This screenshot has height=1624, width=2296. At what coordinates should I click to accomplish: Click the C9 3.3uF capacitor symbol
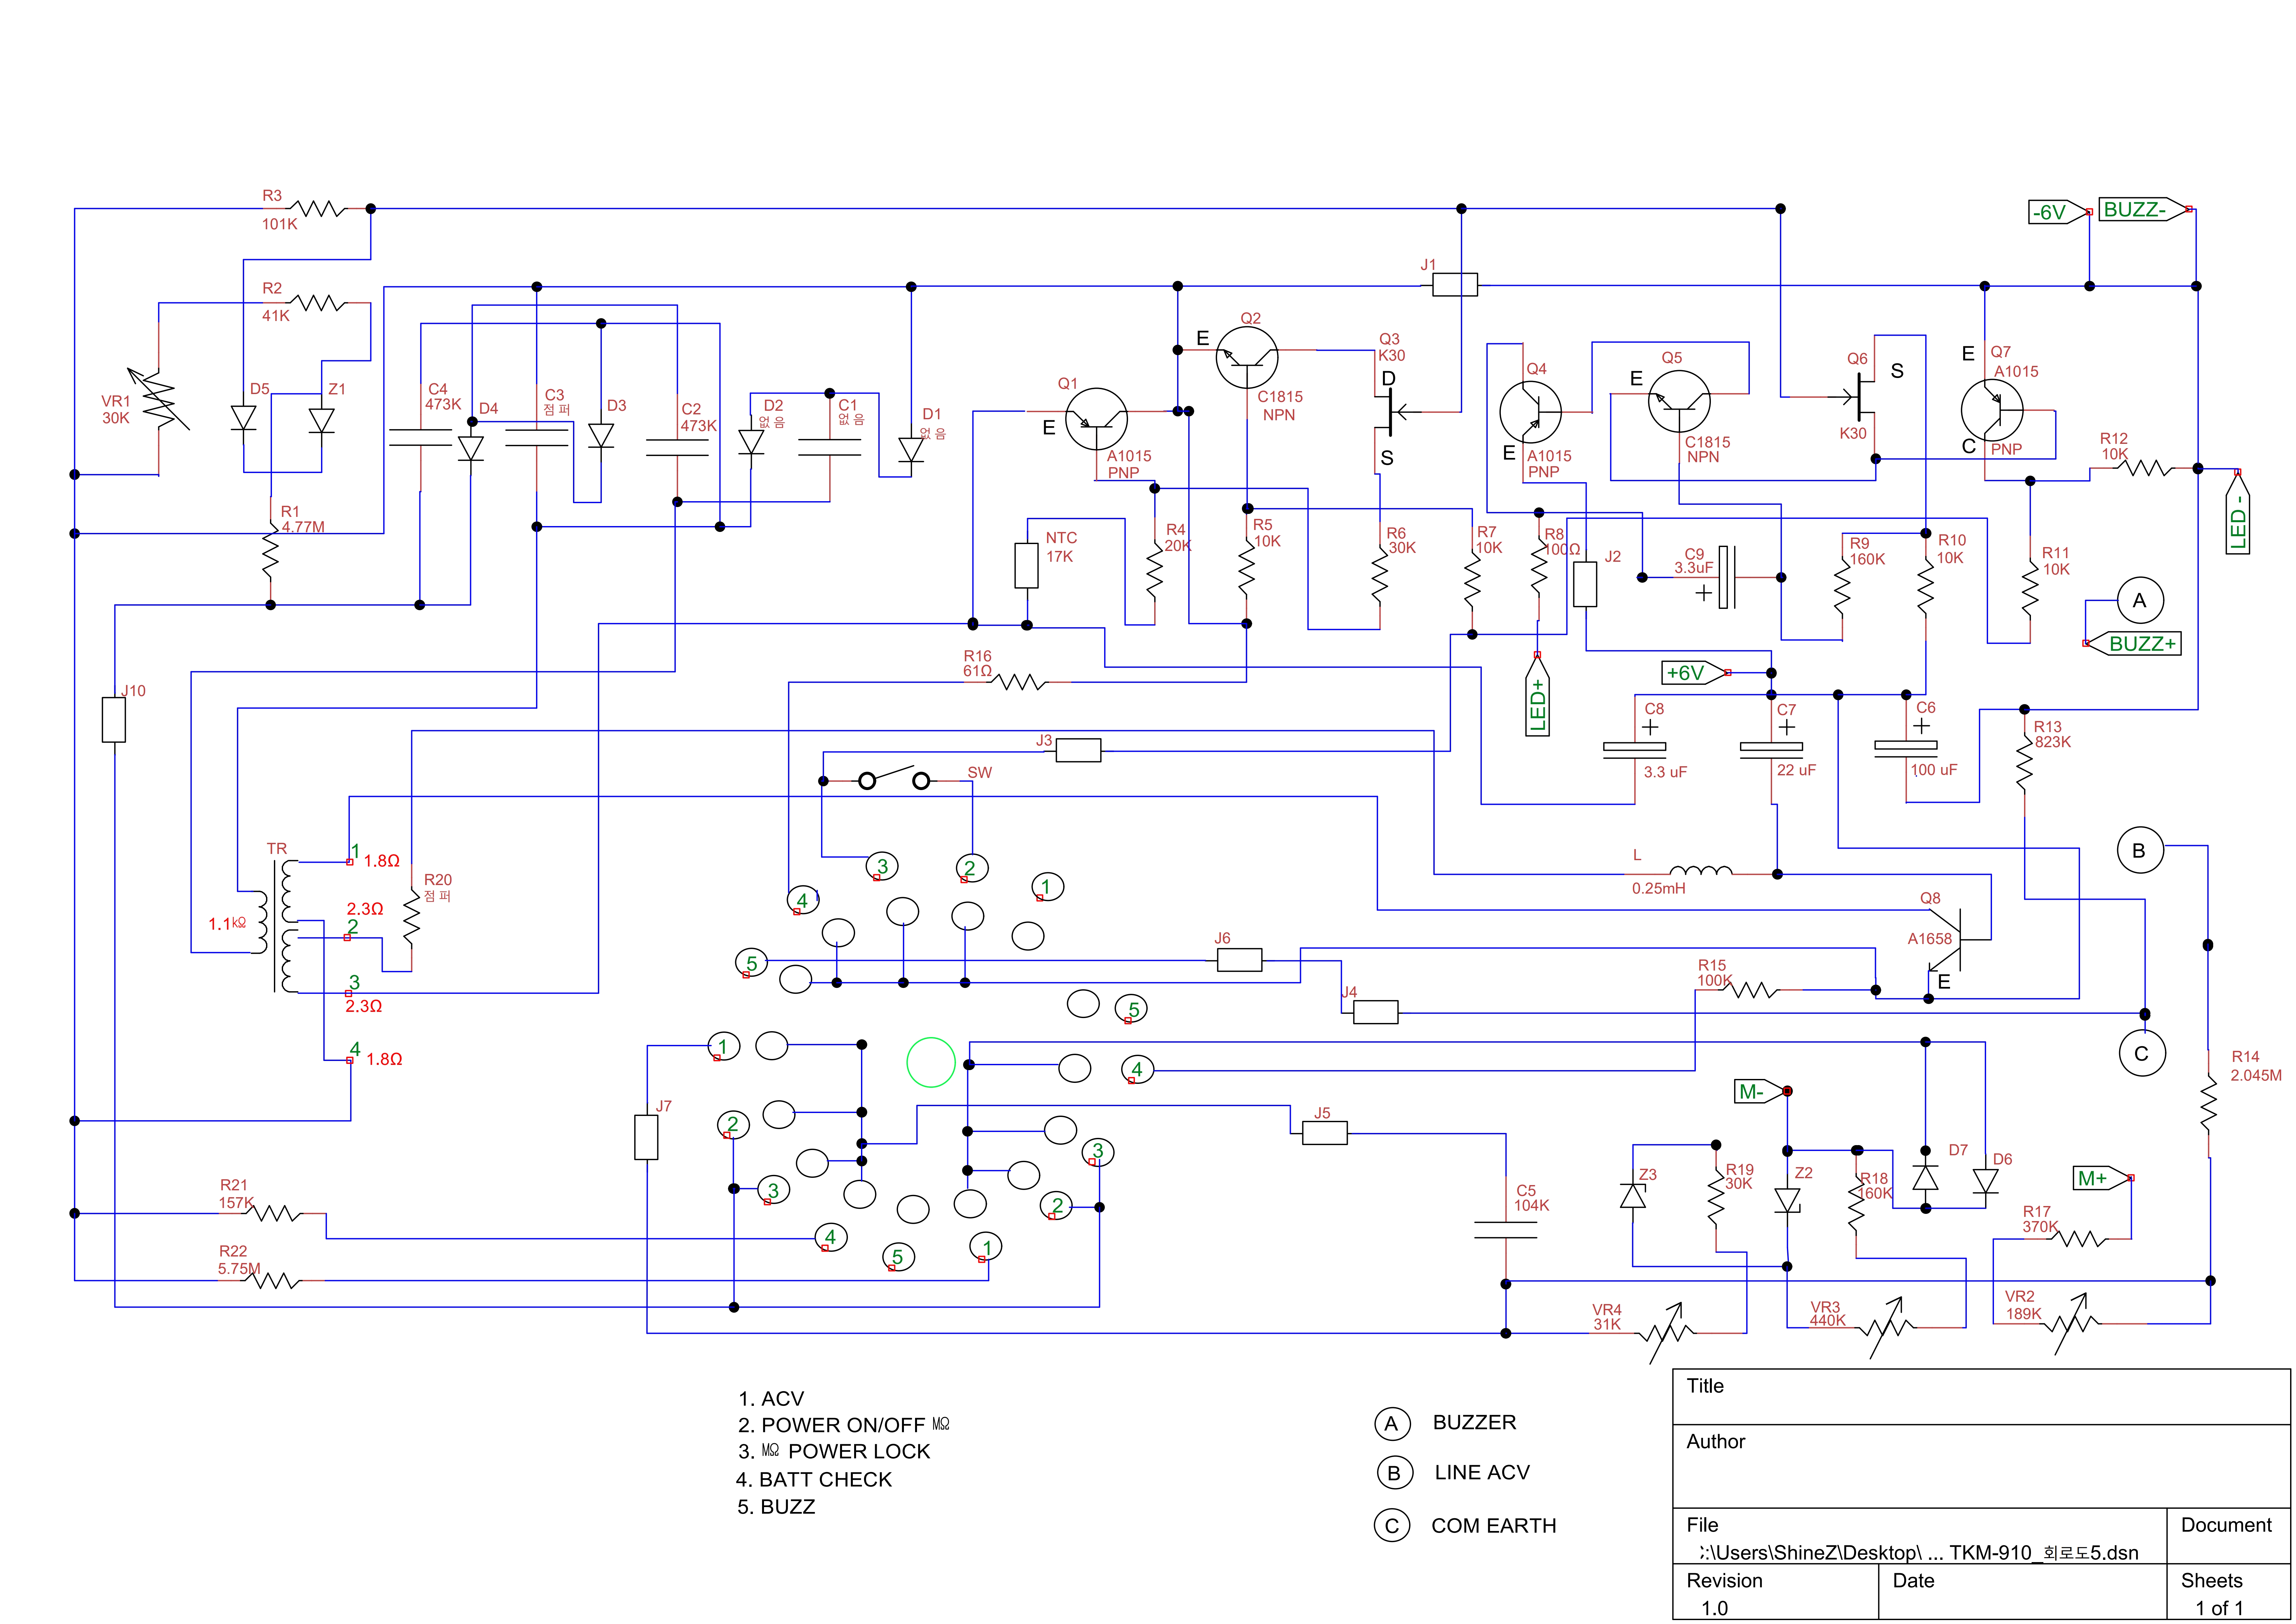(1727, 577)
